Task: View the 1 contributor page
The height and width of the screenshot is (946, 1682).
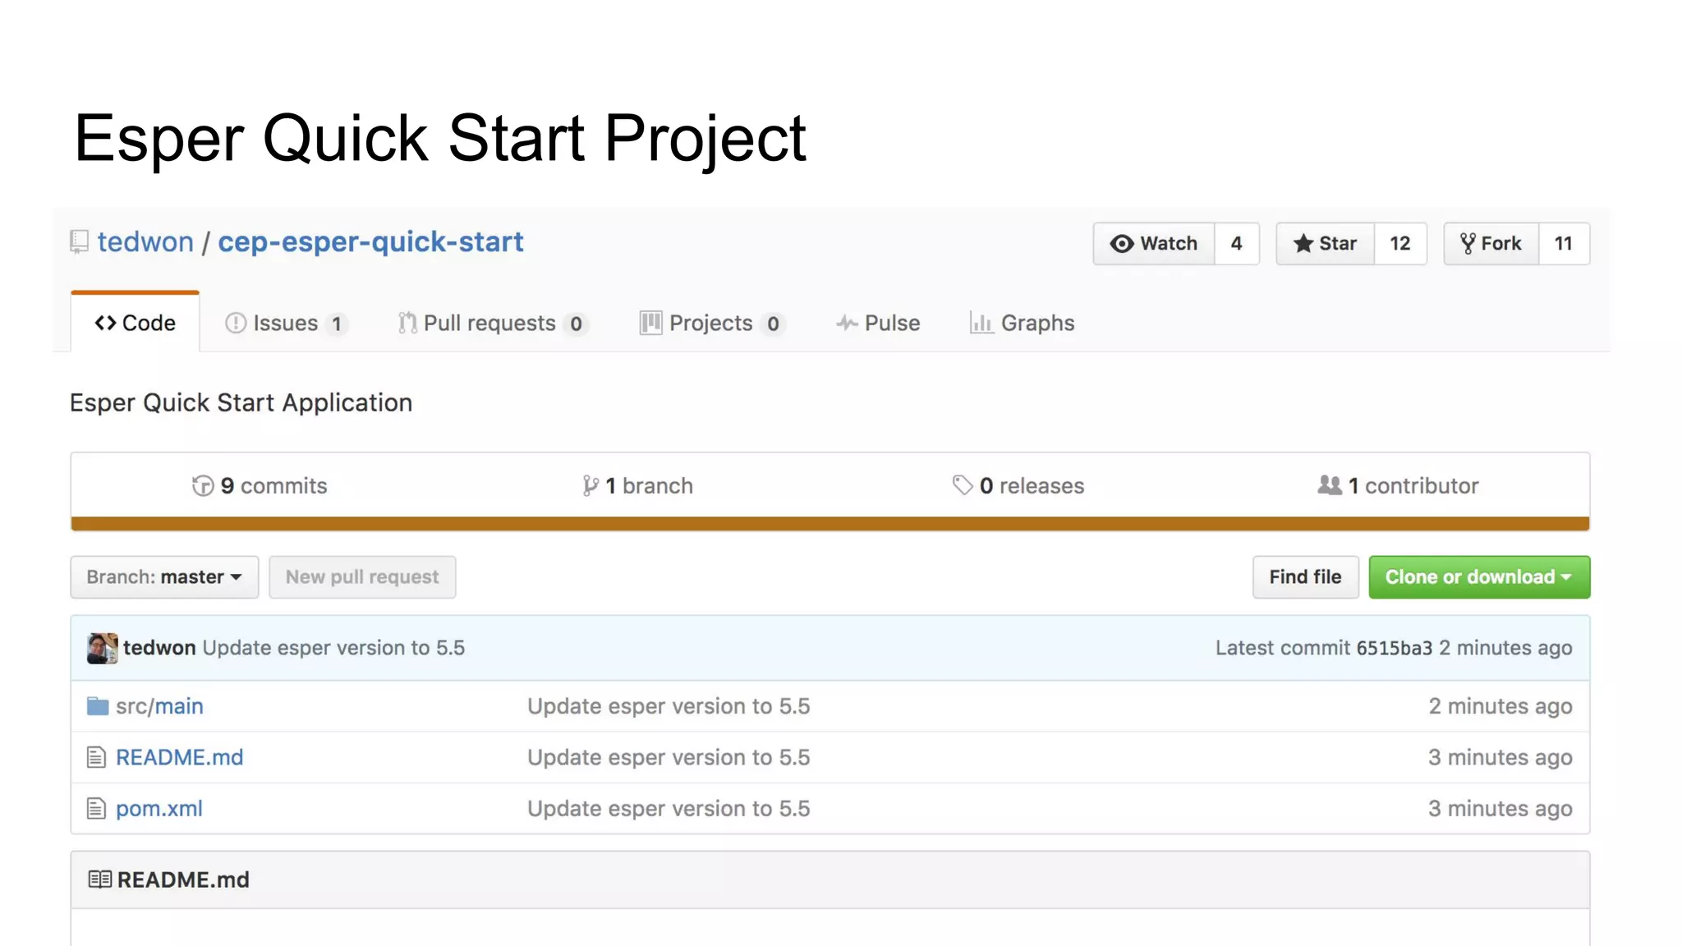Action: (1398, 486)
